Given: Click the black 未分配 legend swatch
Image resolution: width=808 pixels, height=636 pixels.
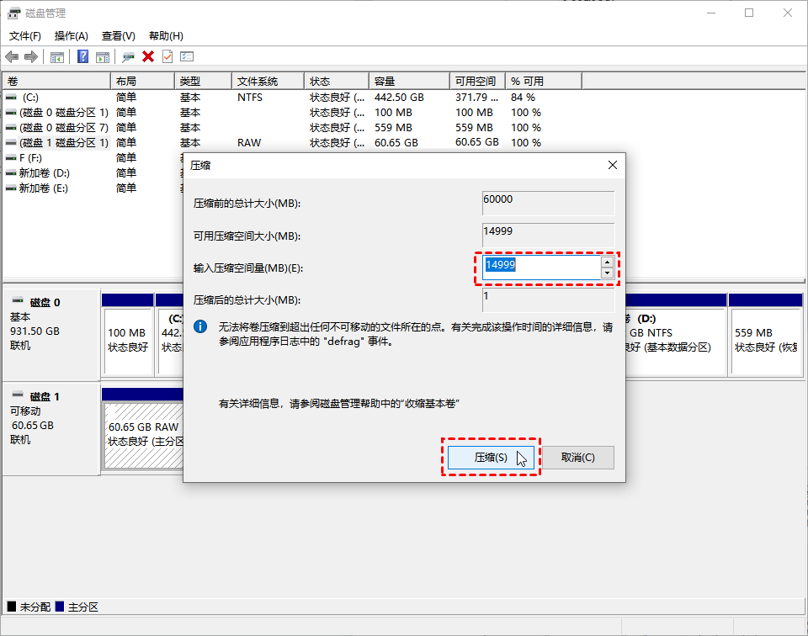Looking at the screenshot, I should click(x=12, y=606).
